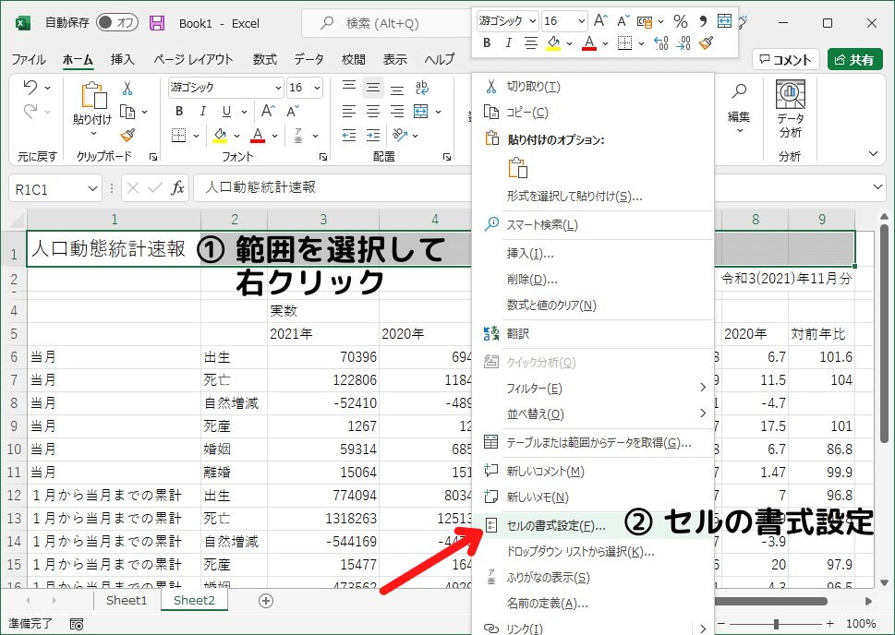The width and height of the screenshot is (895, 635).
Task: Click the ribbon Align Left icon
Action: (x=349, y=112)
